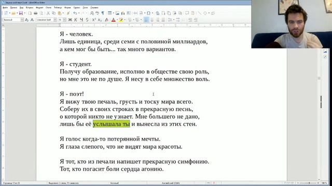The height and width of the screenshot is (186, 332).
Task: Open font name Liberation Serif dropdown
Action: point(55,20)
